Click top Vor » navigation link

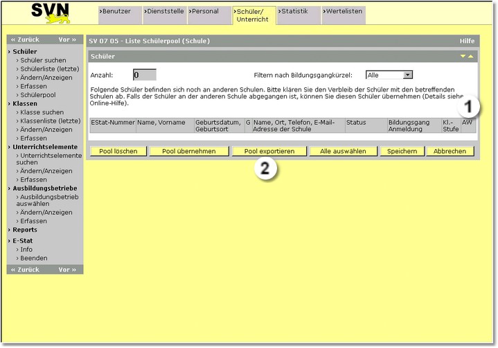67,40
